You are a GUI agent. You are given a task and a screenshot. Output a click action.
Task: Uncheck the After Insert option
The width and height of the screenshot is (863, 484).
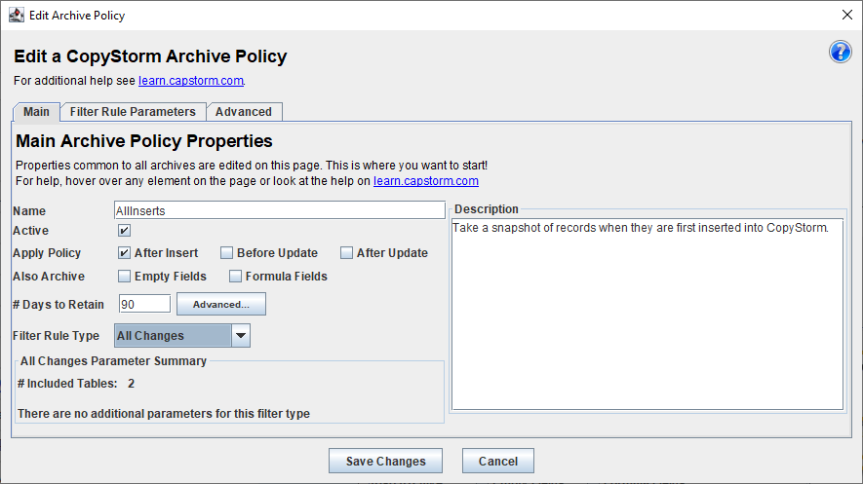[125, 253]
